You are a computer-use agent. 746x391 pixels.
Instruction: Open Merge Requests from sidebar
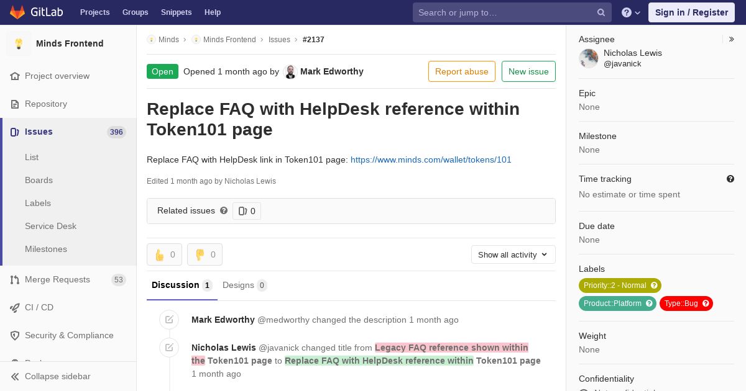57,279
